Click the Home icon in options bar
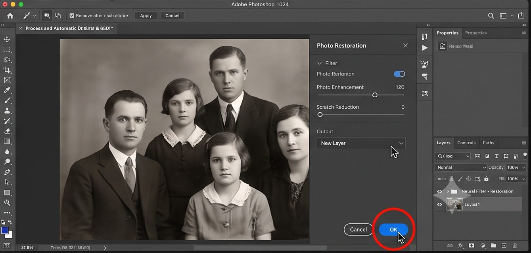Screen dimensions: 531x253 [10, 16]
